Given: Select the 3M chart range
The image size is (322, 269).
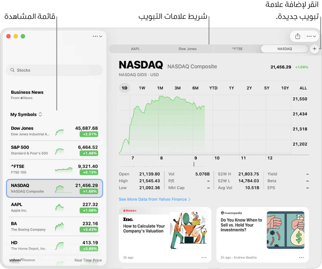Looking at the screenshot, I should (178, 88).
